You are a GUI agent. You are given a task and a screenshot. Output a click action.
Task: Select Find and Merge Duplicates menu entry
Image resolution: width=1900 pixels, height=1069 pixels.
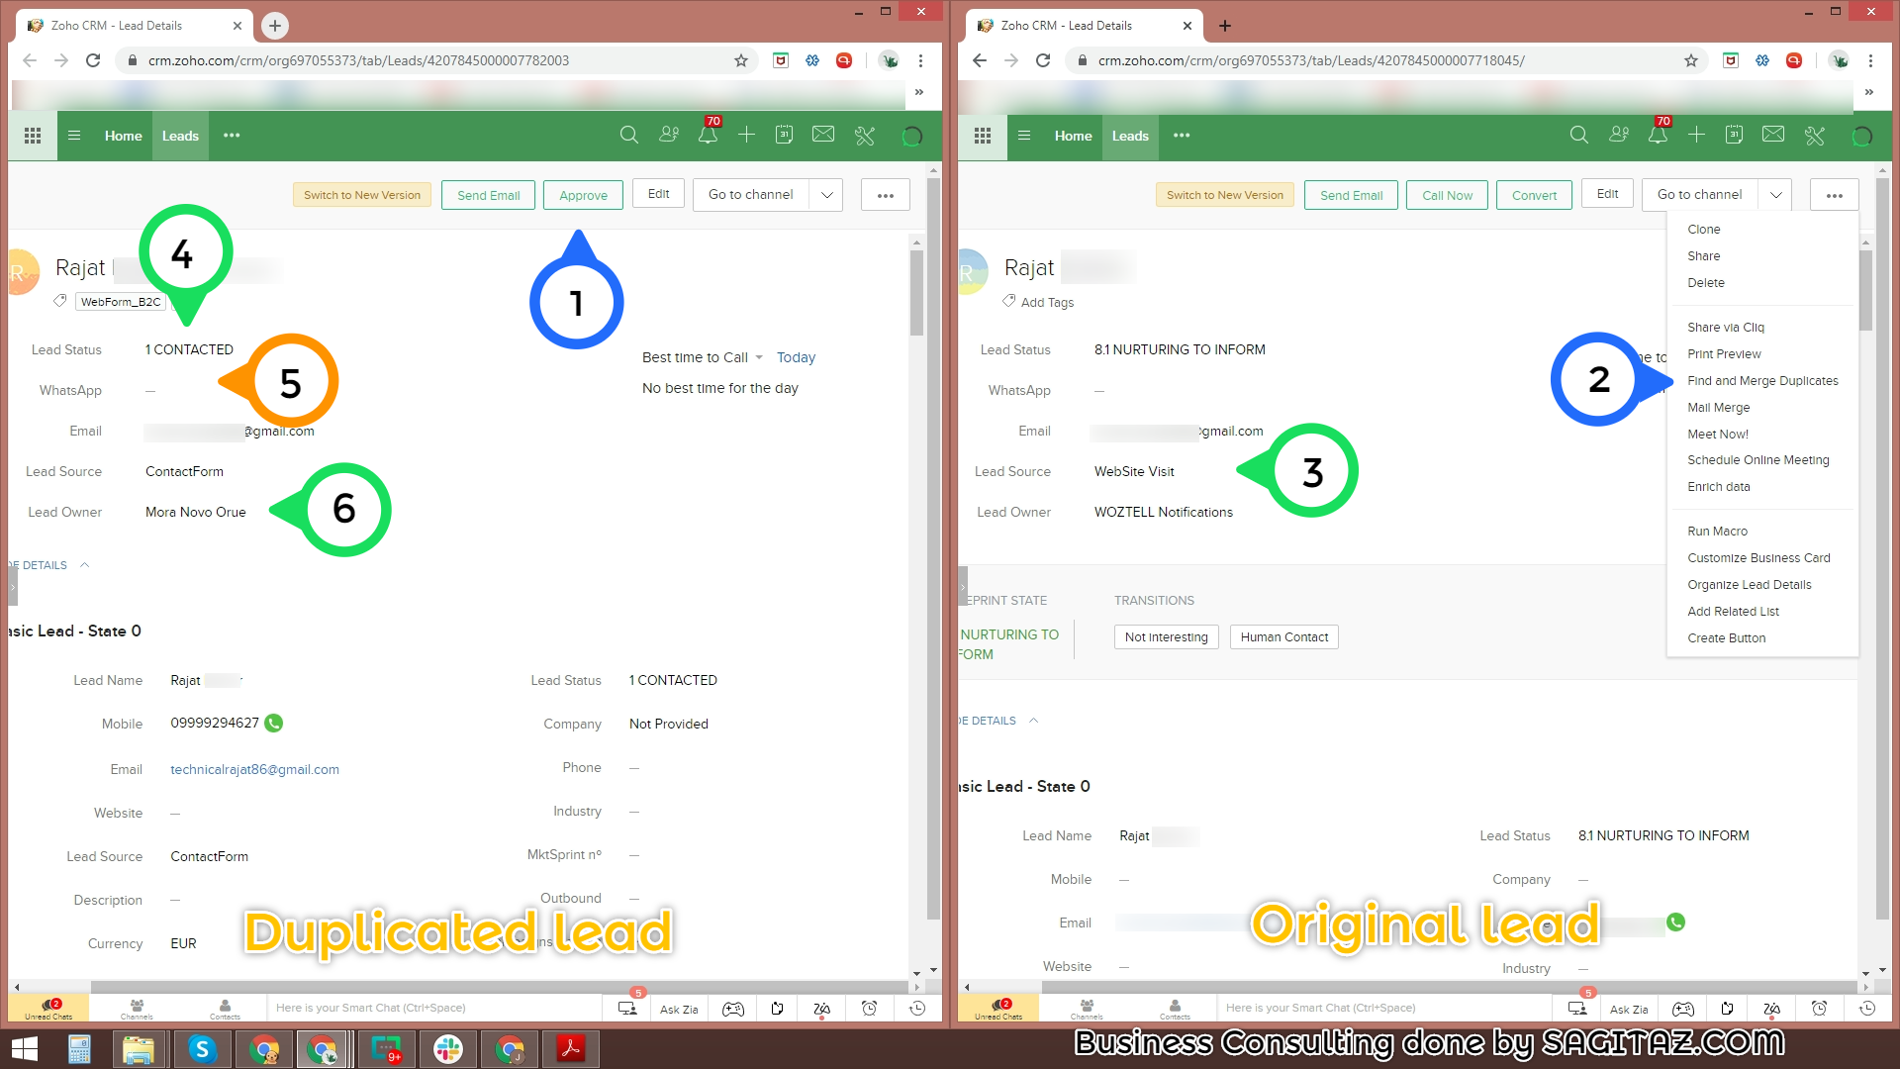coord(1762,381)
